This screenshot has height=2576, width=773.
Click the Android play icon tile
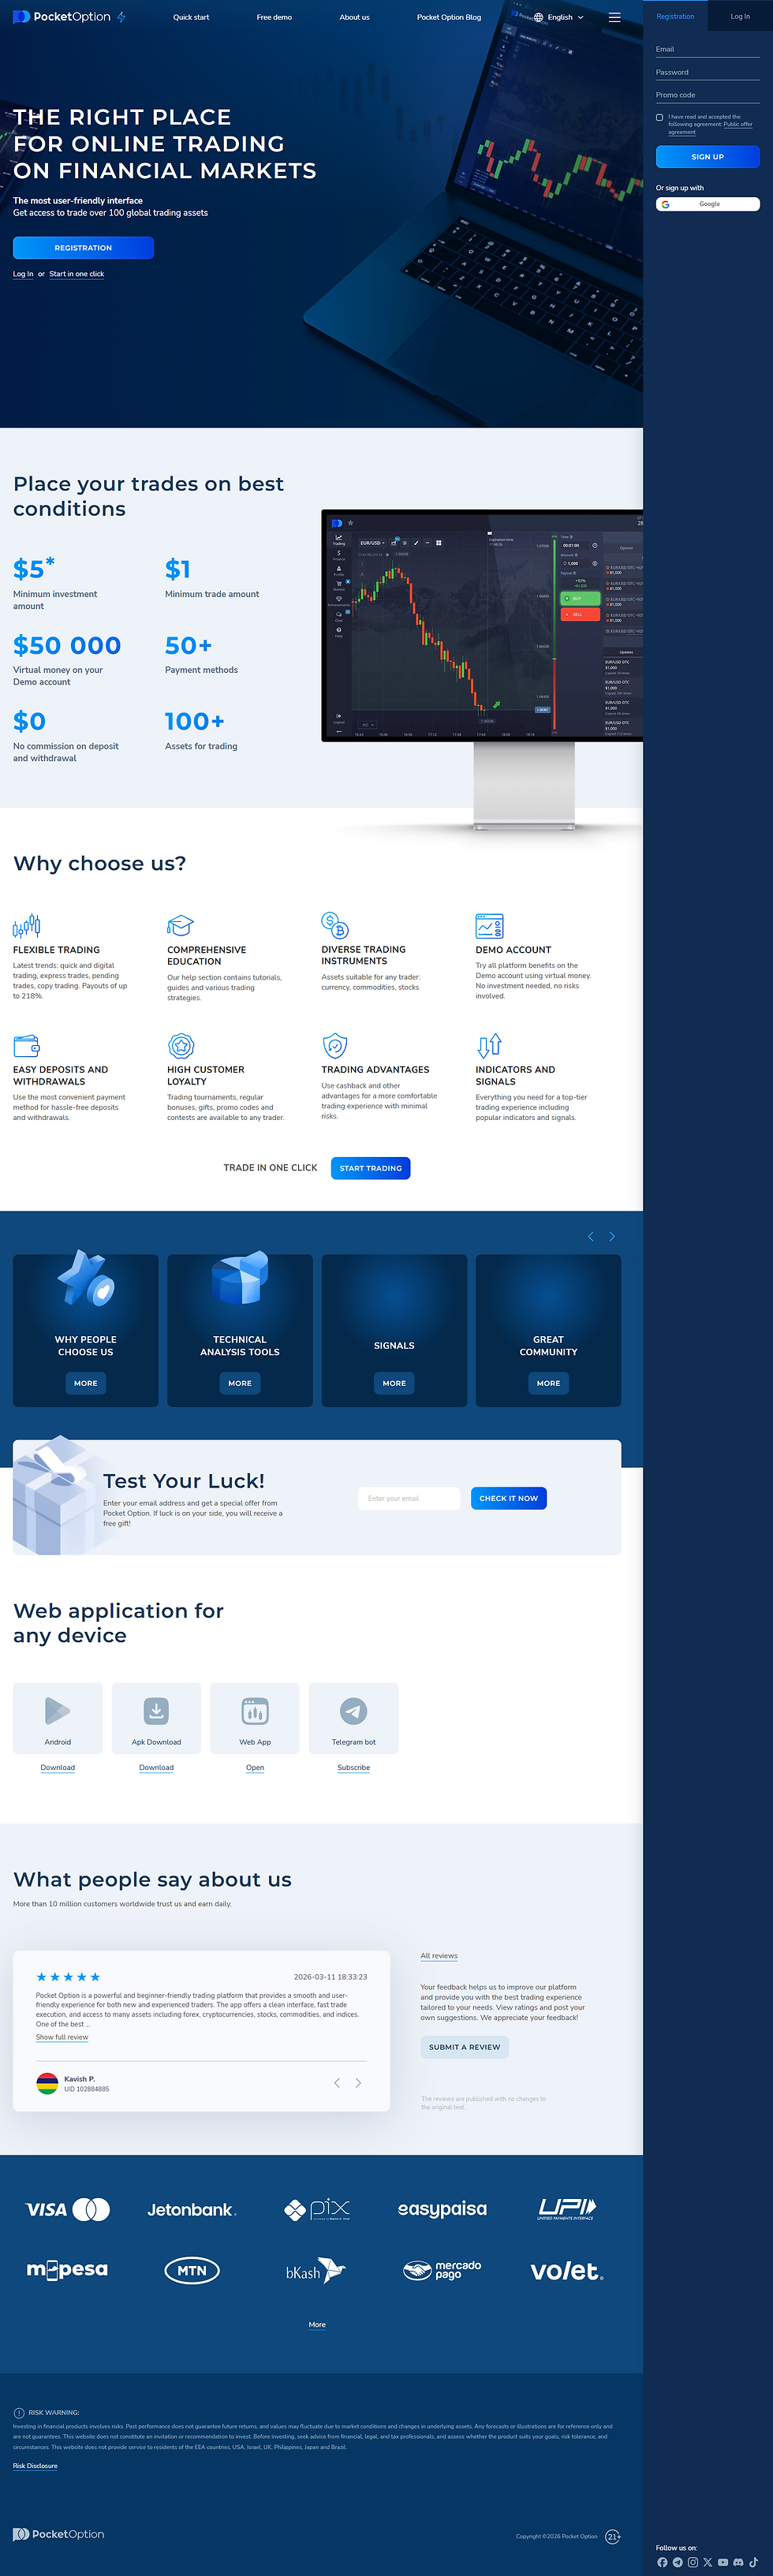pyautogui.click(x=58, y=1718)
